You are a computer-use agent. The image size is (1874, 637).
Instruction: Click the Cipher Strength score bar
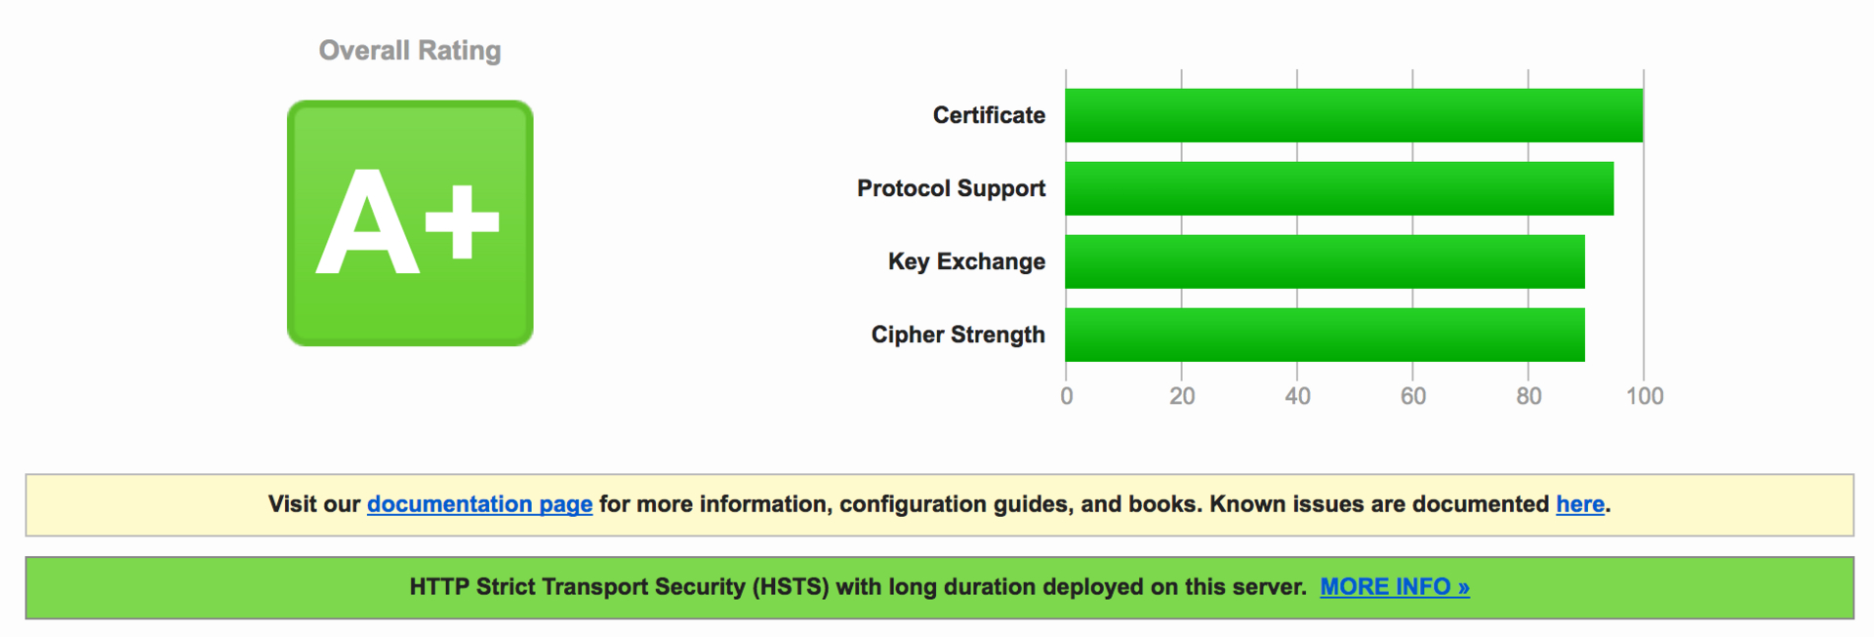click(x=1324, y=335)
